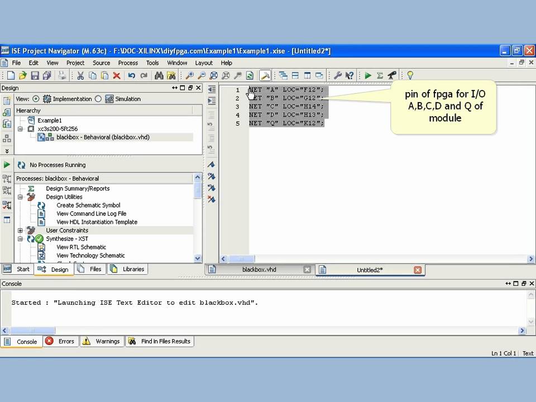Cut selection with scissors icon
The width and height of the screenshot is (536, 402).
click(80, 75)
